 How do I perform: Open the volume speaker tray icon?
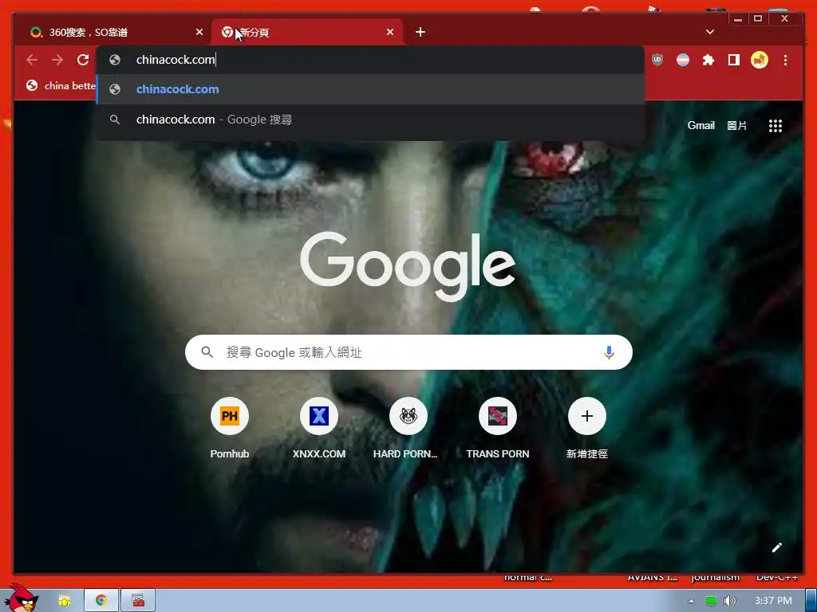coord(729,601)
